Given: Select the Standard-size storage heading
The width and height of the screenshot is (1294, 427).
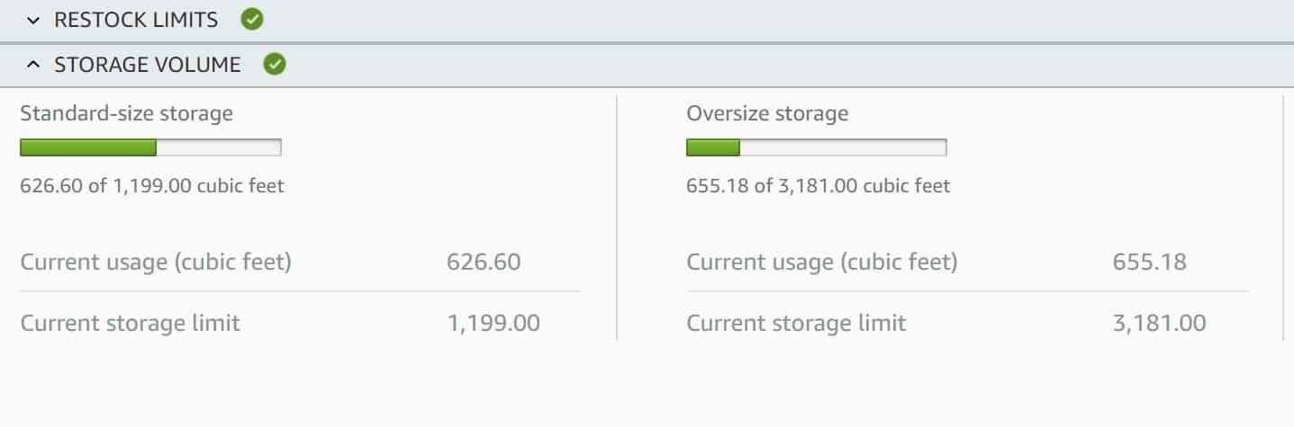Looking at the screenshot, I should click(126, 113).
